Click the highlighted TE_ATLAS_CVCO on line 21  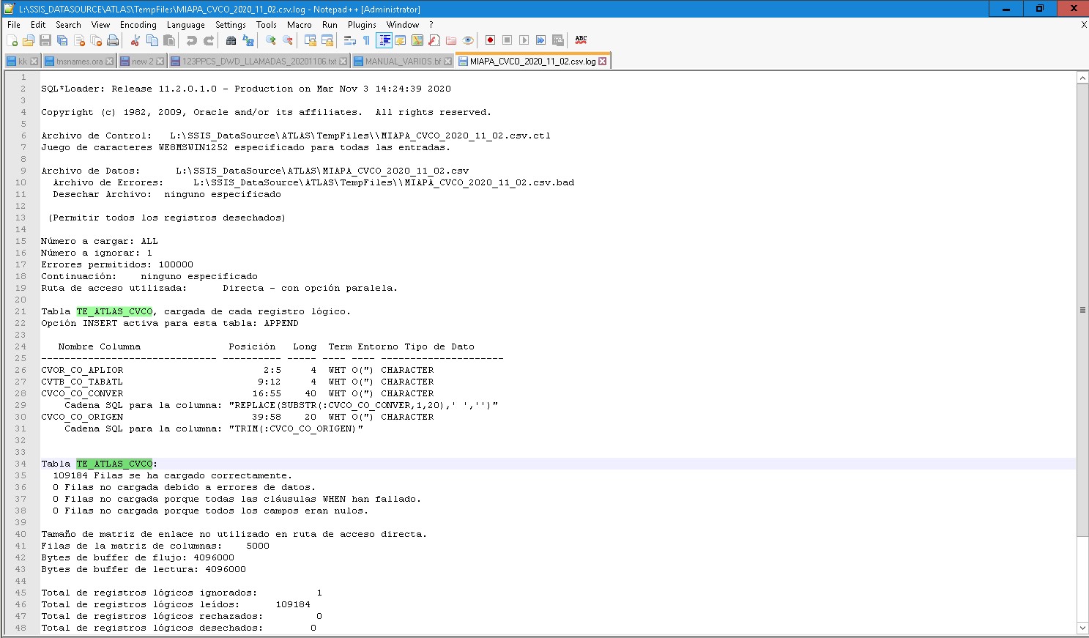click(x=114, y=311)
